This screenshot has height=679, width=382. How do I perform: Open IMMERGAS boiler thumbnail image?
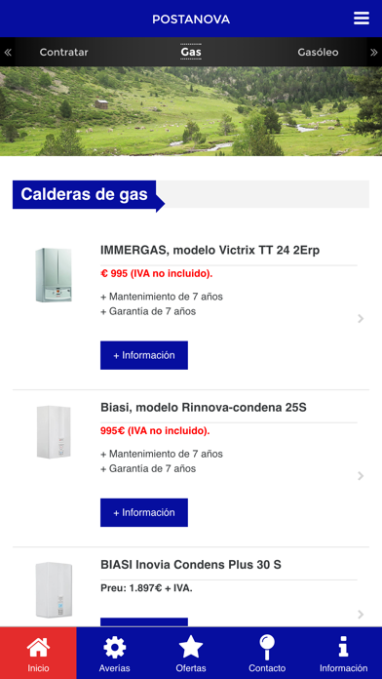(54, 274)
